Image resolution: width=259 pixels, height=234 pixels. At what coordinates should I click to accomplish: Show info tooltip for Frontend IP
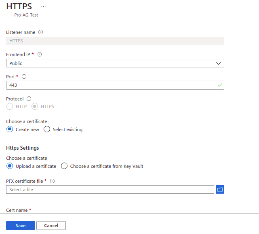point(40,54)
